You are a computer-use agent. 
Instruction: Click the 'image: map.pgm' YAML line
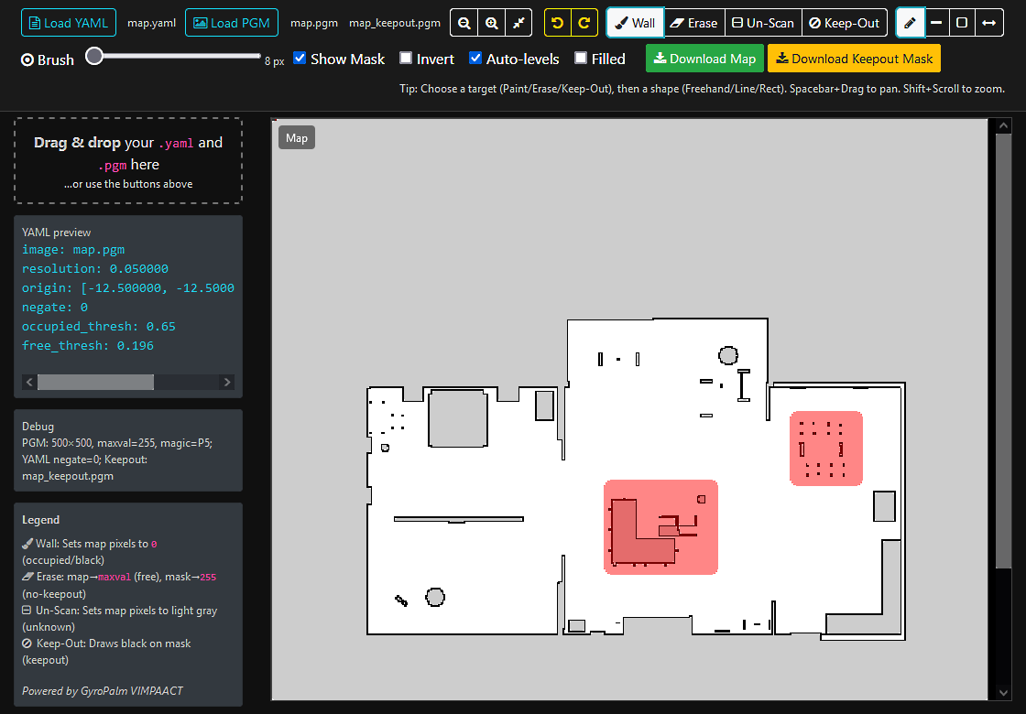pos(73,250)
